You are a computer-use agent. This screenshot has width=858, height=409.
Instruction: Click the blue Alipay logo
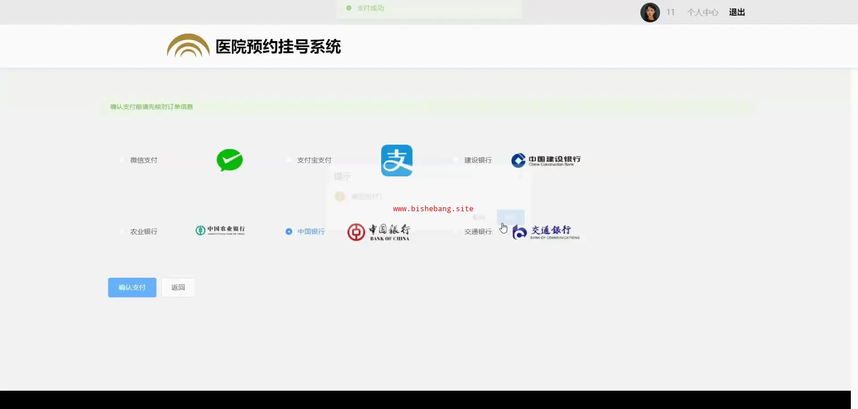click(397, 160)
